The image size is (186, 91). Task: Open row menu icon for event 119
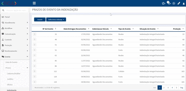(34, 82)
